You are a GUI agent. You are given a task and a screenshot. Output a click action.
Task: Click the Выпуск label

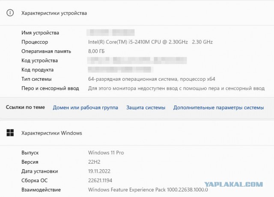[30, 153]
